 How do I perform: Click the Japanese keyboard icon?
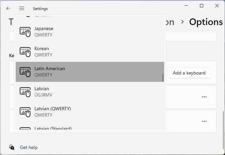(x=25, y=32)
